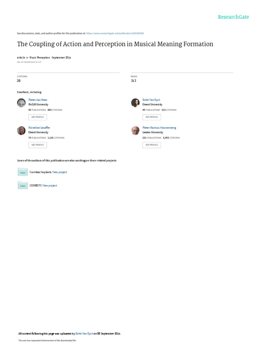Open Pieter Marinus Kroonenberg profile photo

pyautogui.click(x=135, y=131)
